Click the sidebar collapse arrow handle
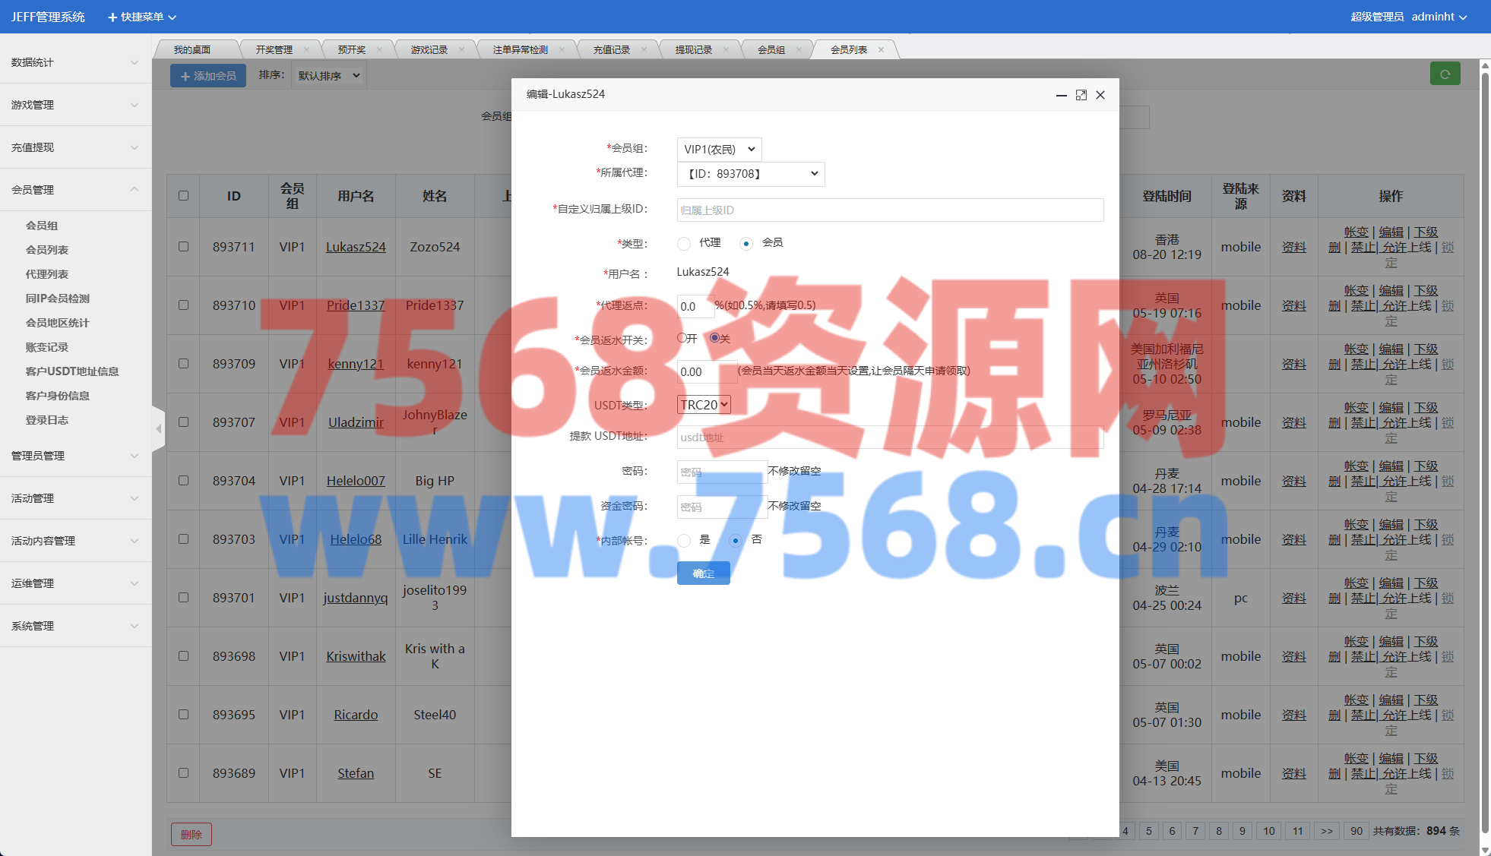 tap(158, 429)
